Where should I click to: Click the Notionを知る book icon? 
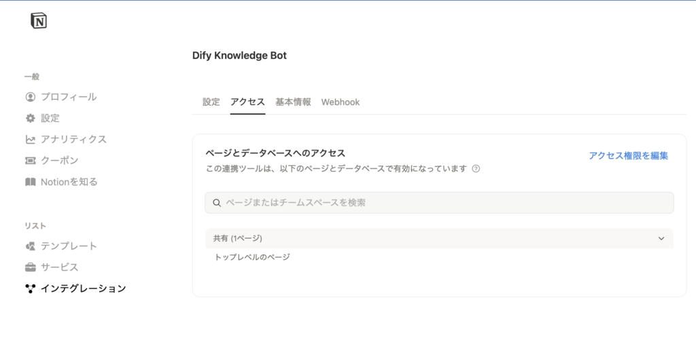(x=30, y=182)
